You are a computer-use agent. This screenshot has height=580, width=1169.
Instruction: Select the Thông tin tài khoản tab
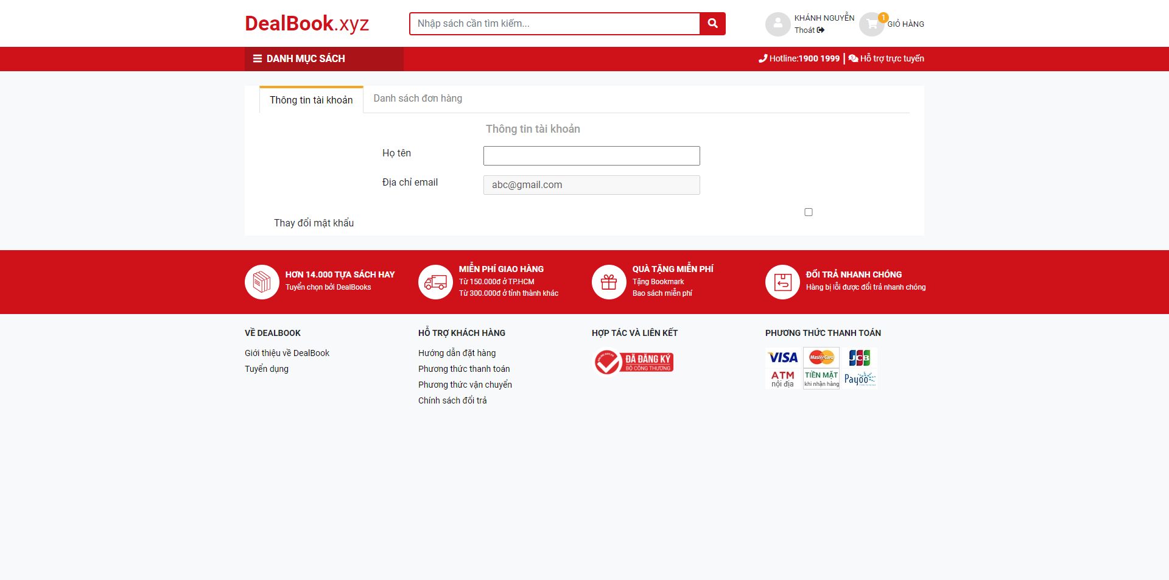(311, 100)
